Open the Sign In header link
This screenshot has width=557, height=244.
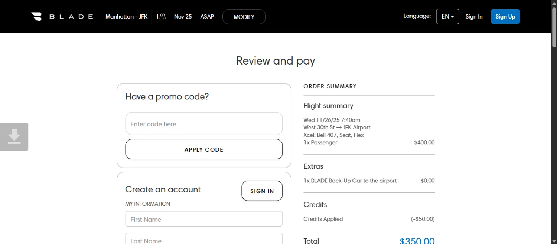474,17
